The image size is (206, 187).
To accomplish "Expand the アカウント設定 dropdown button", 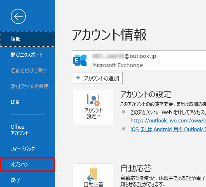I will click(x=94, y=106).
